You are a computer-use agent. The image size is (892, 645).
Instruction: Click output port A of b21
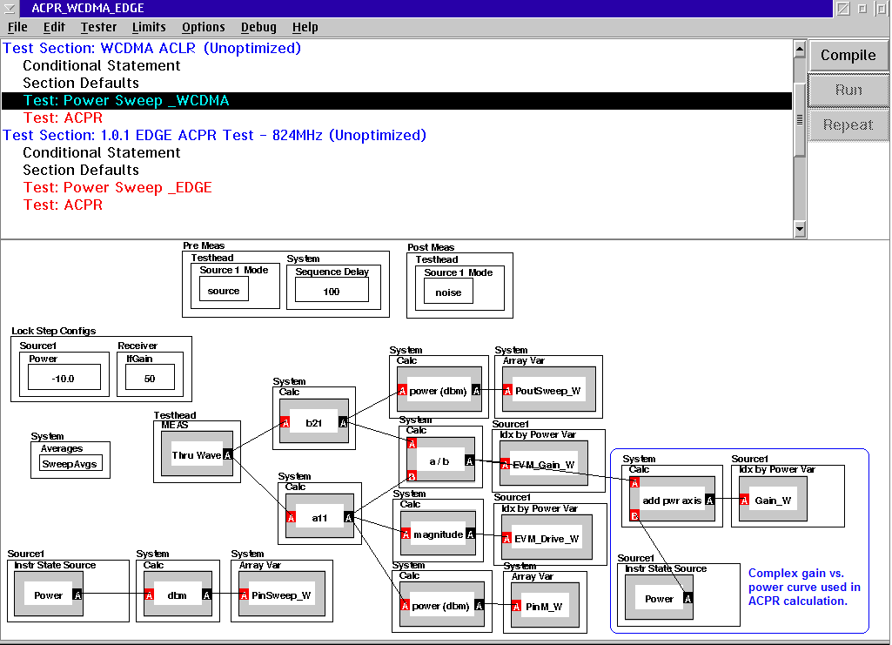coord(343,422)
